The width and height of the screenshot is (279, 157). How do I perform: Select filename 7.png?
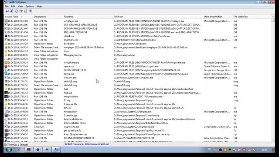[x=67, y=100]
